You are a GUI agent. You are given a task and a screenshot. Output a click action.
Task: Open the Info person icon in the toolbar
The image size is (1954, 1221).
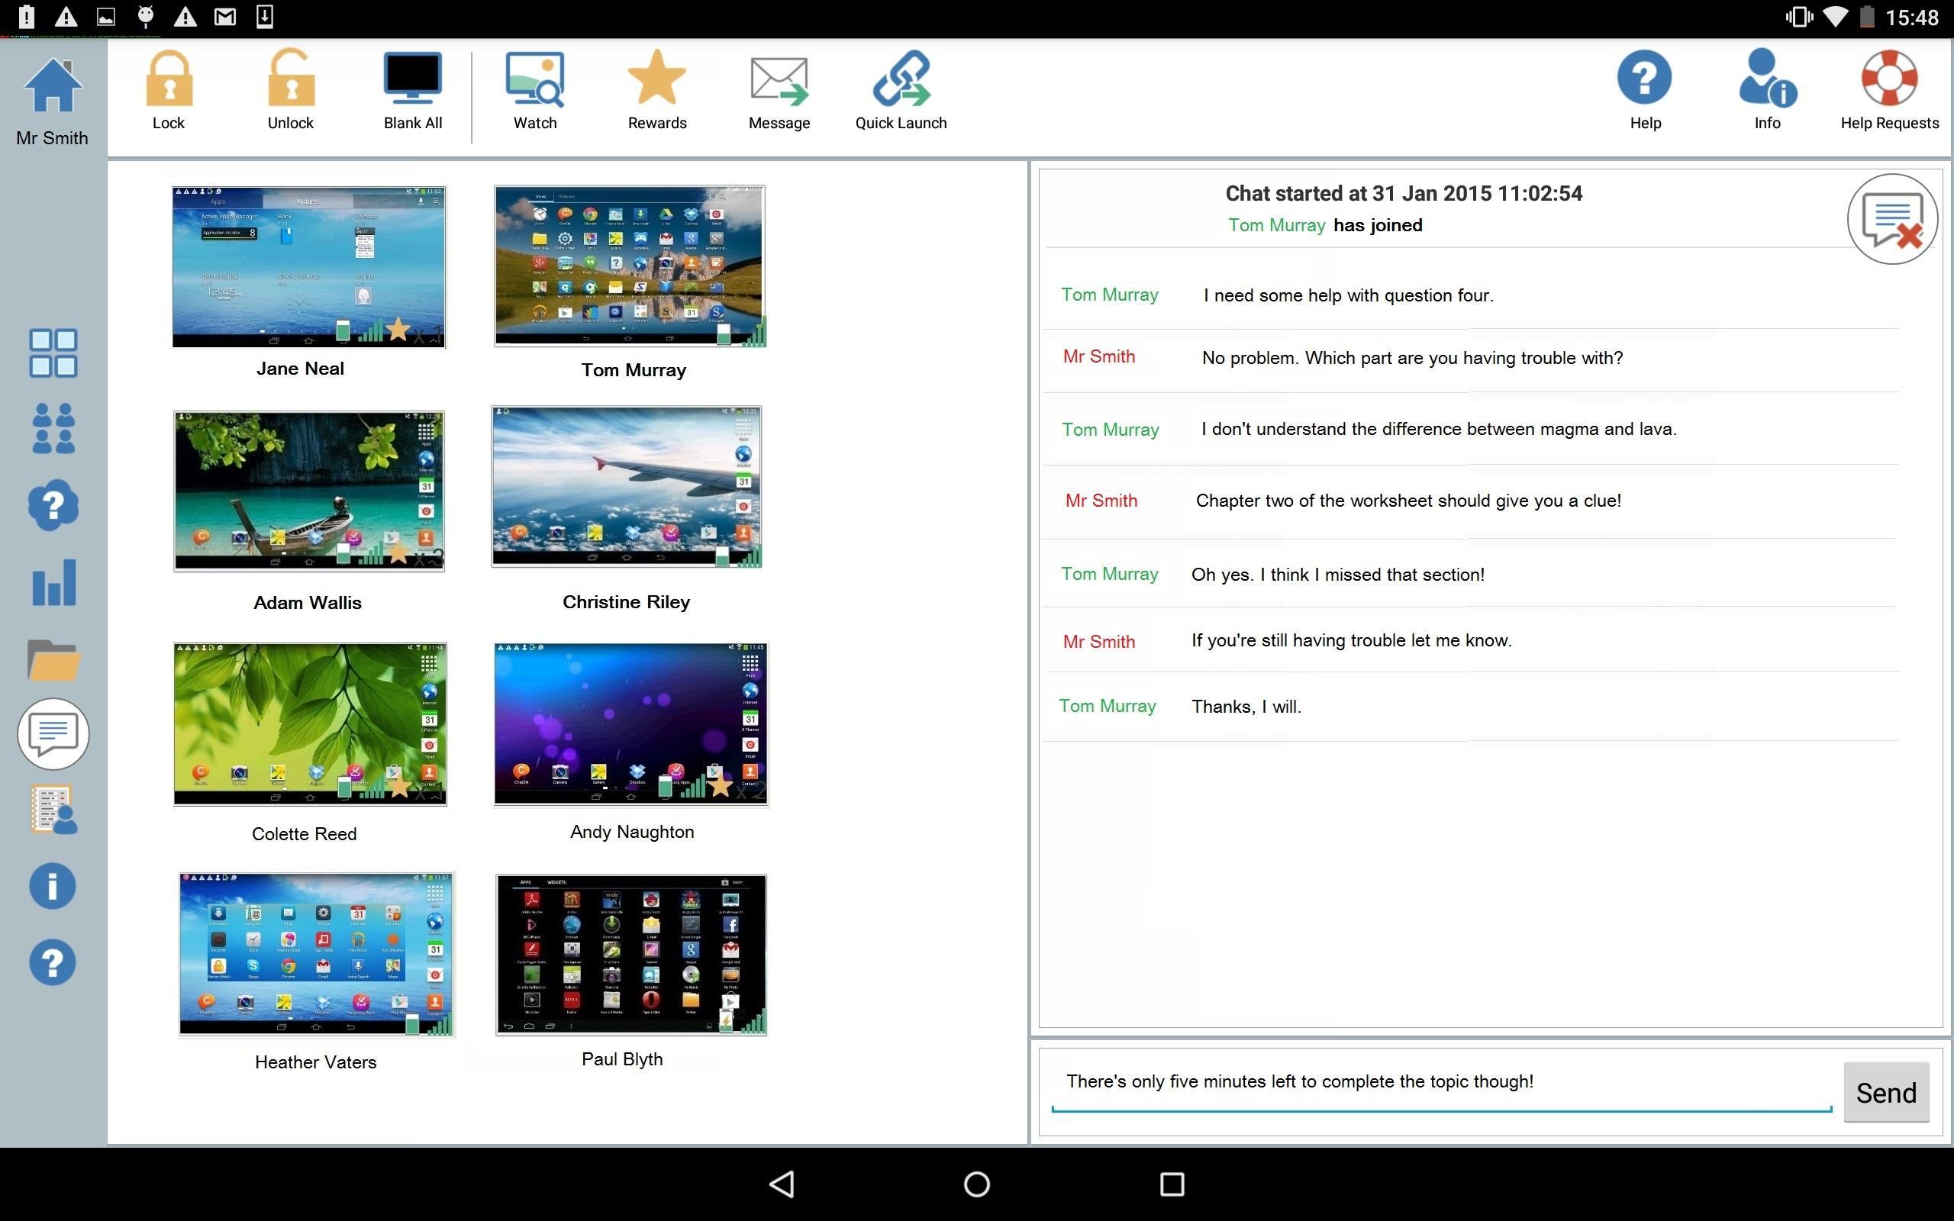(x=1768, y=78)
